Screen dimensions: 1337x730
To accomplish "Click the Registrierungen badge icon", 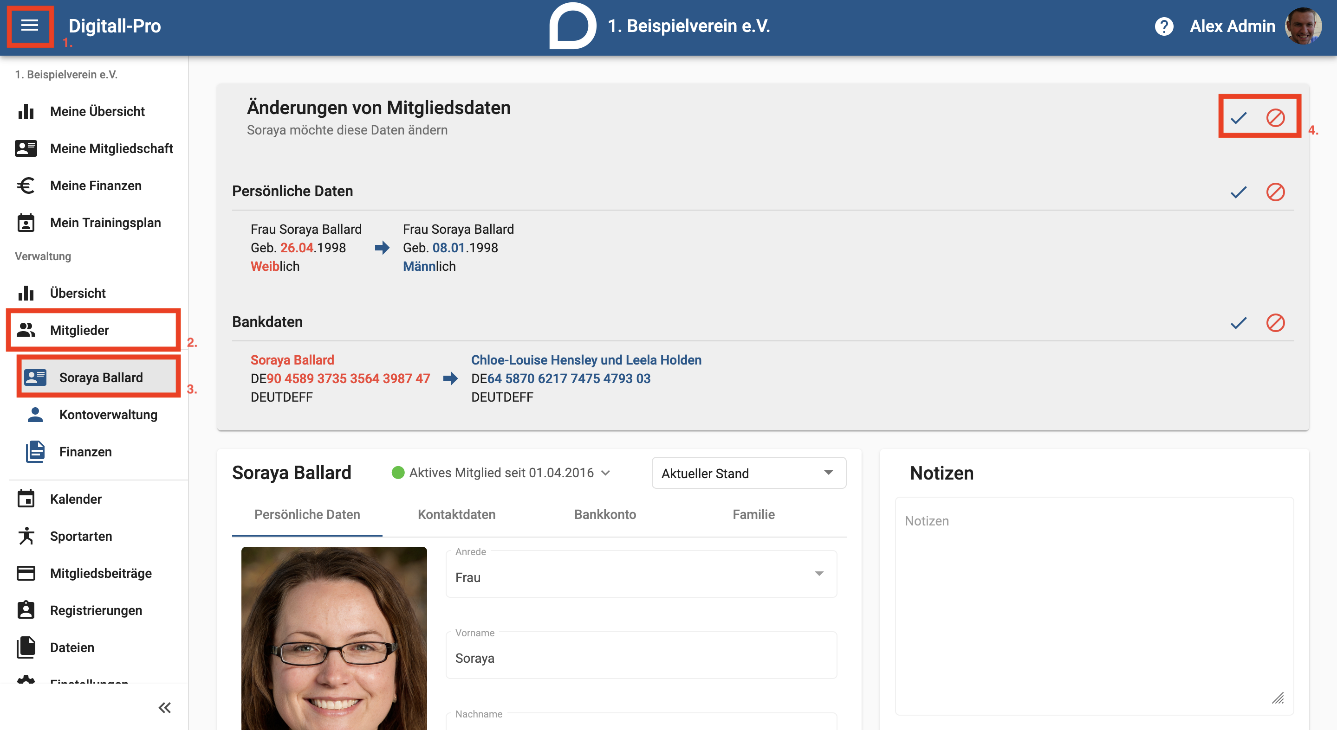I will point(26,610).
